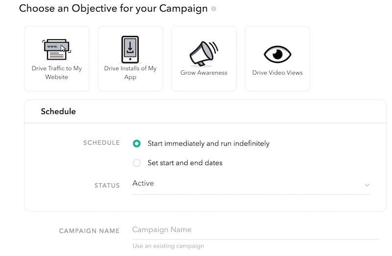Click the Schedule section header
This screenshot has height=256, width=392.
click(x=58, y=111)
